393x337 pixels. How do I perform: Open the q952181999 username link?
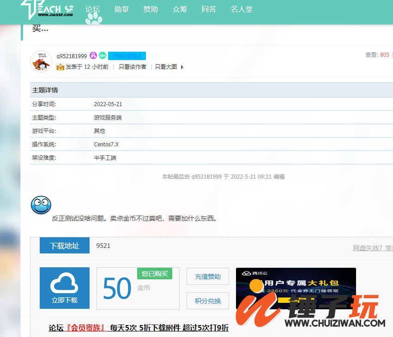[72, 56]
